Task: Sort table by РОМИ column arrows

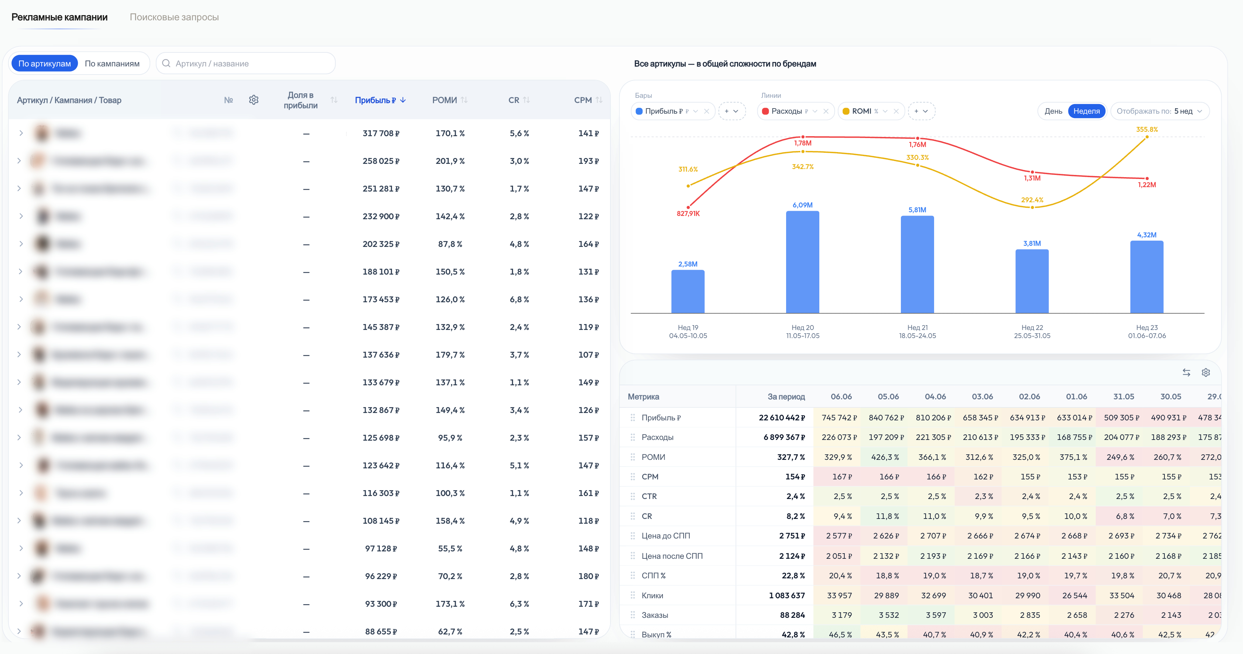Action: coord(464,100)
